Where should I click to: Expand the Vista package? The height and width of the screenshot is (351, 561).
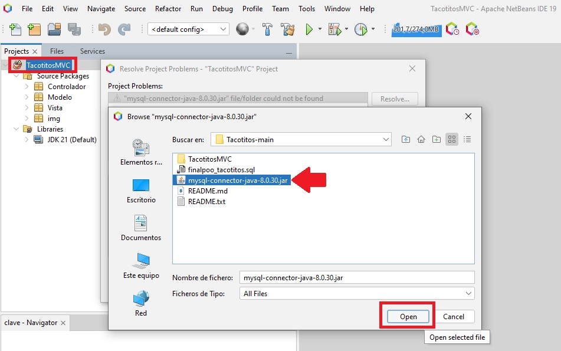point(27,108)
